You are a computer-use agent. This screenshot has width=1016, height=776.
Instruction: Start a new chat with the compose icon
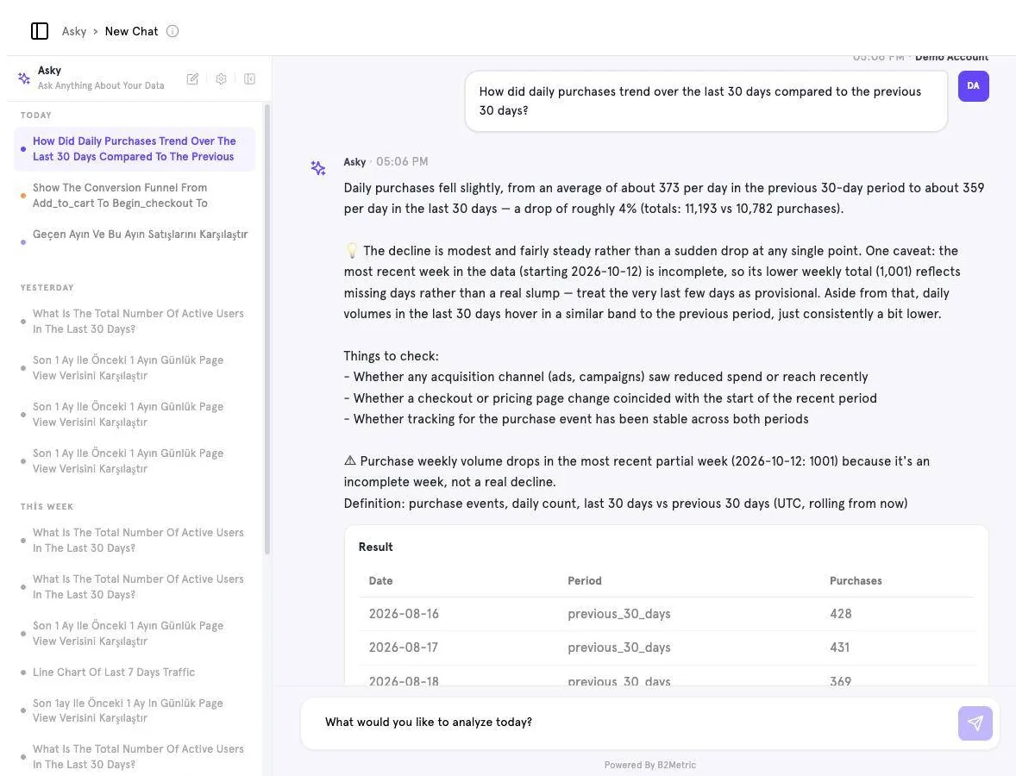(192, 79)
